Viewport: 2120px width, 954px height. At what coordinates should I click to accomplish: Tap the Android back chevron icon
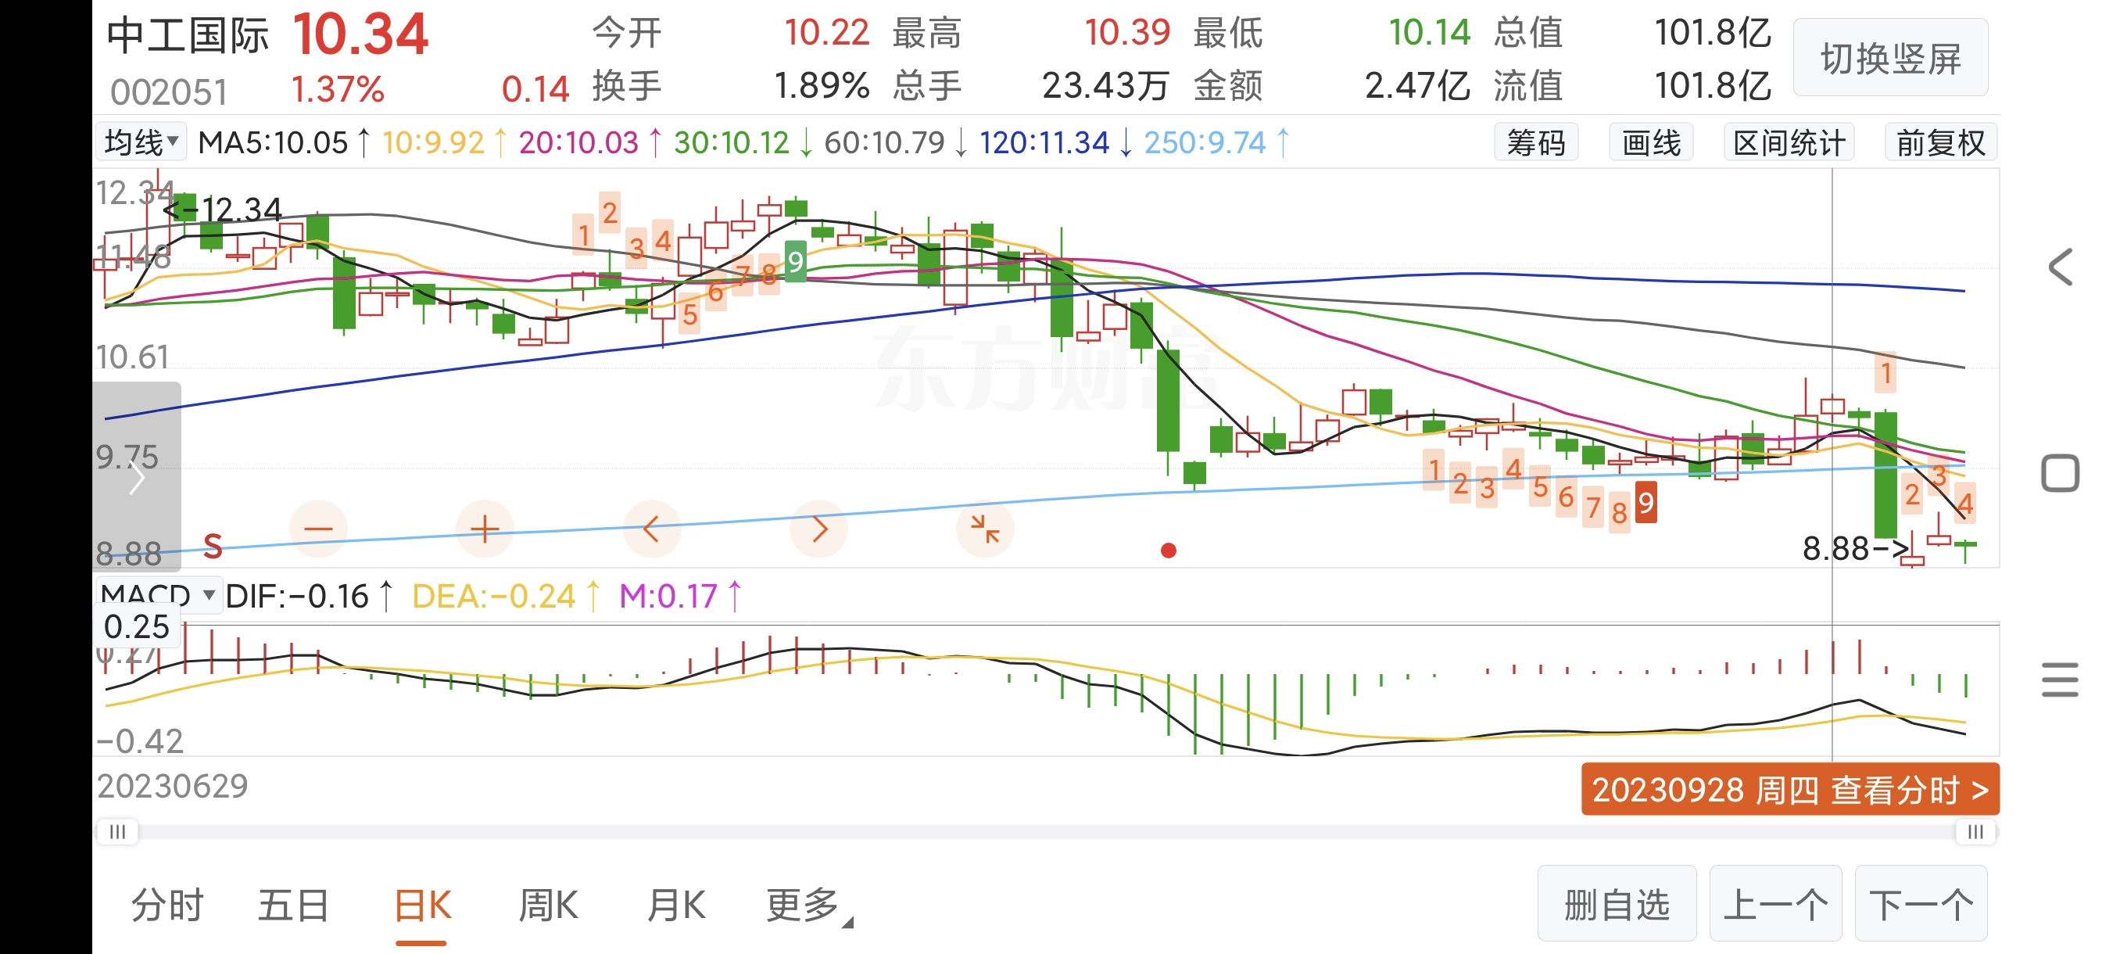[2060, 267]
